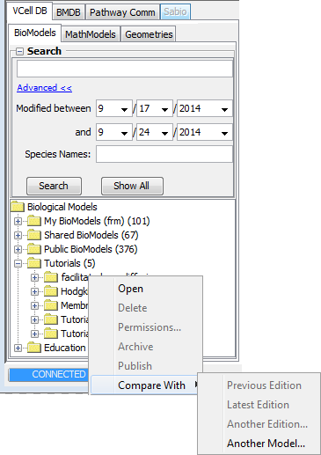The width and height of the screenshot is (321, 455).
Task: Choose Permissions... in the context menu
Action: (146, 327)
